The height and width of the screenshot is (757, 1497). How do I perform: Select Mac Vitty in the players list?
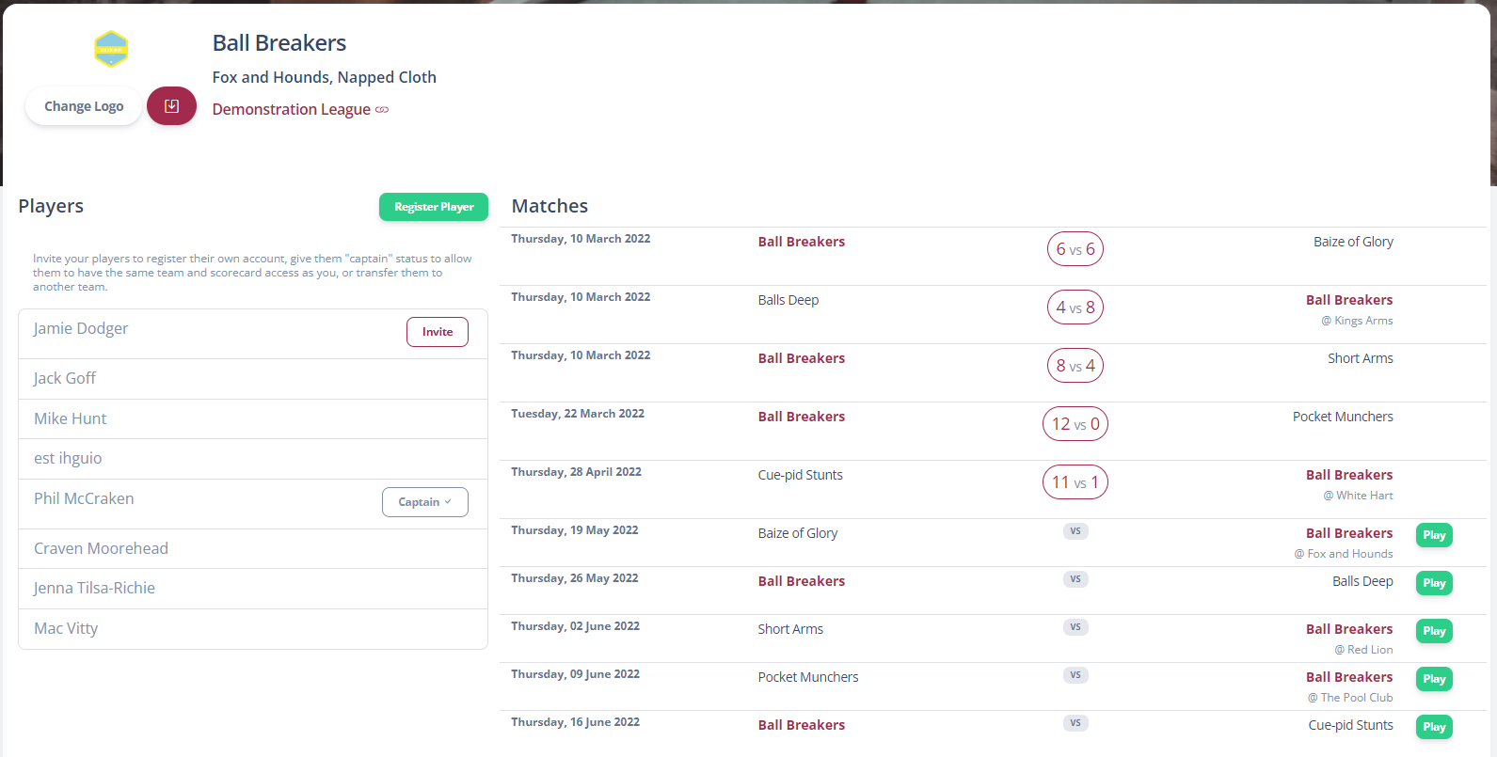pos(66,628)
